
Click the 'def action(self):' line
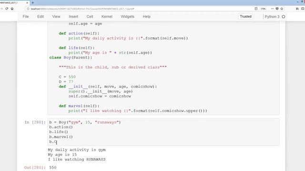pyautogui.click(x=79, y=33)
